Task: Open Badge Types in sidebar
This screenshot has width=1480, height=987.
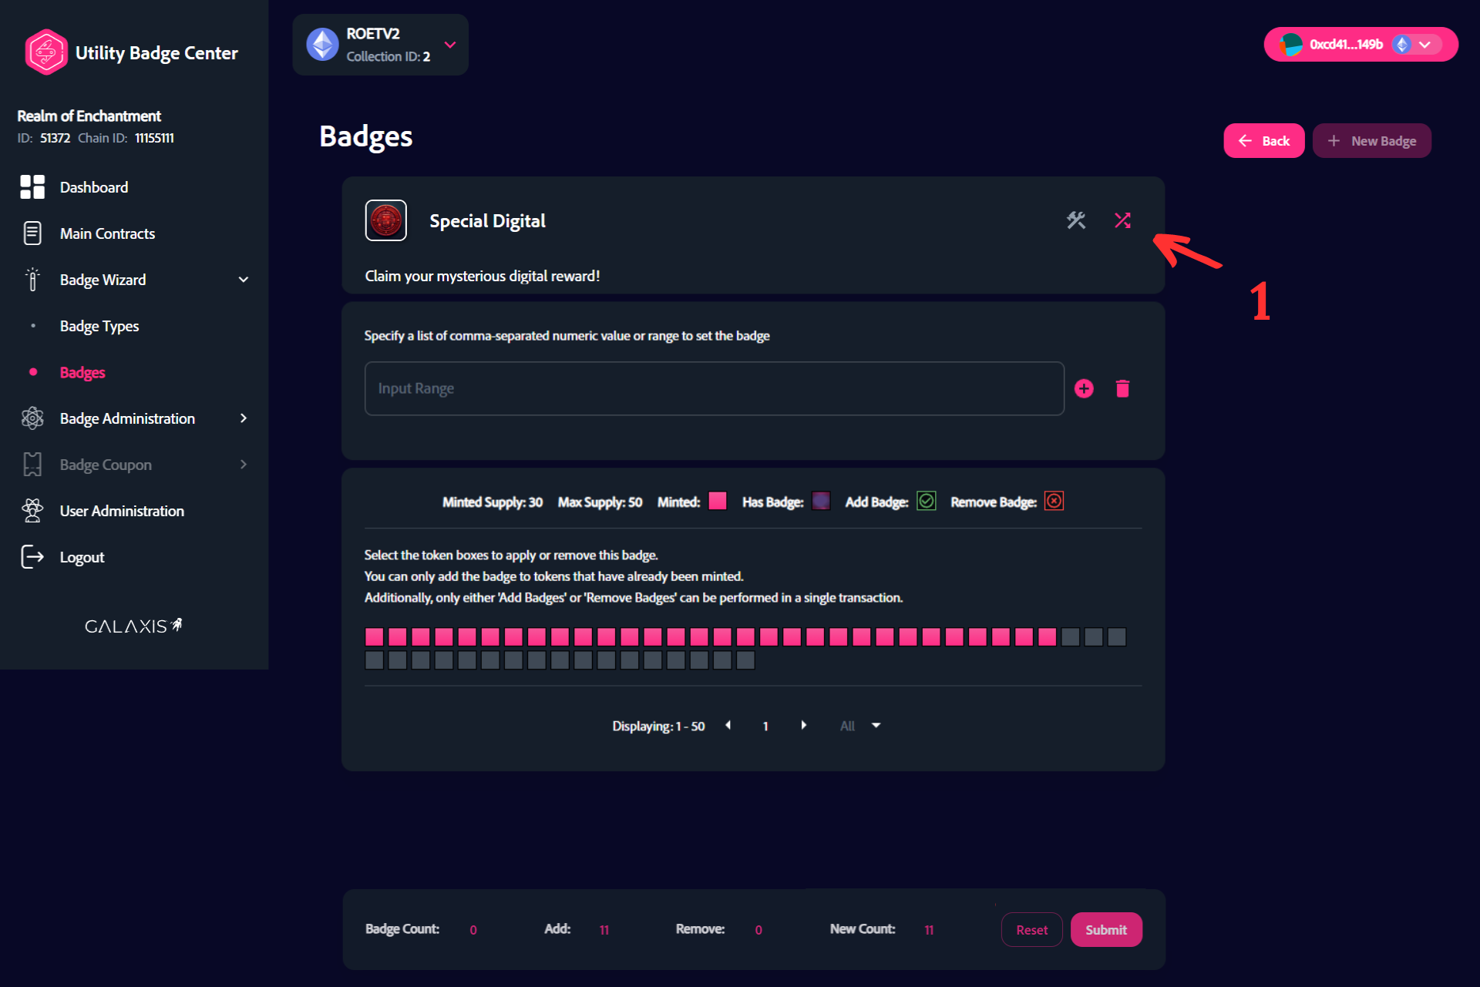Action: coord(99,326)
